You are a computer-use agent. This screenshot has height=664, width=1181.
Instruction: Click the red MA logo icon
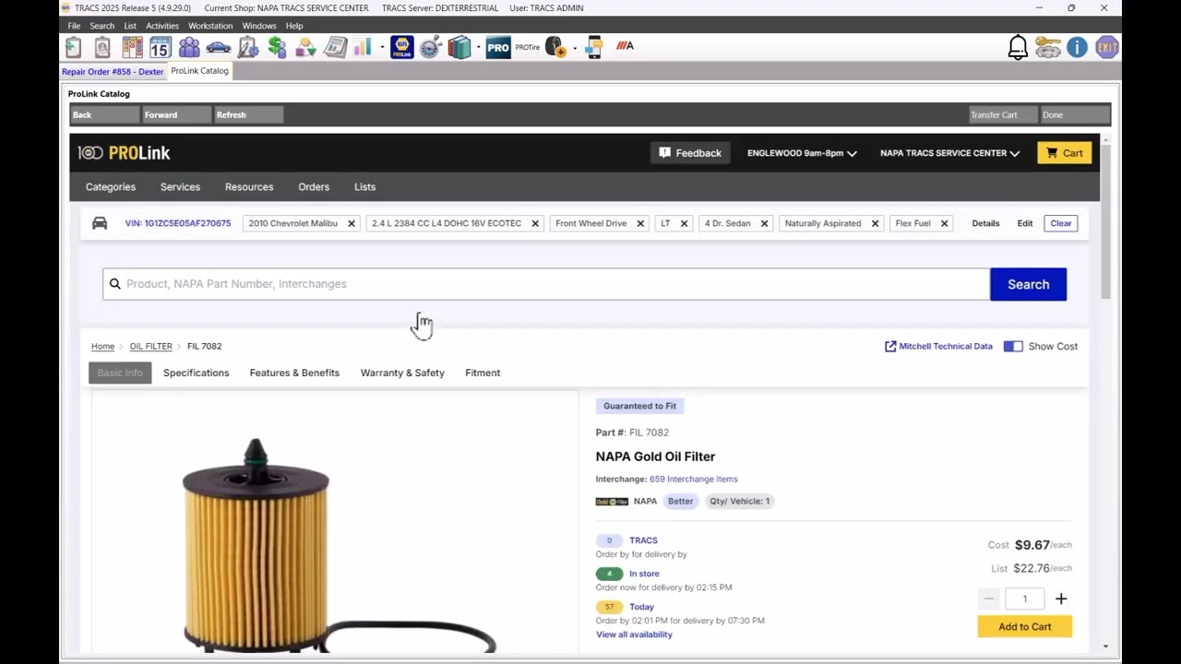(625, 46)
